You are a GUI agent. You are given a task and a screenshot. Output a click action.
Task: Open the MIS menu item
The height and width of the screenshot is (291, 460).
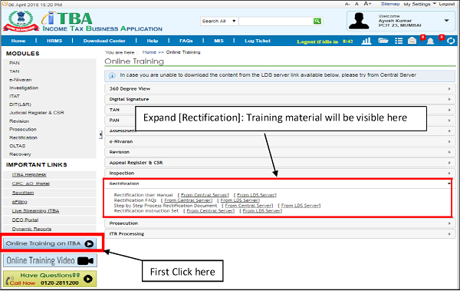tap(219, 41)
